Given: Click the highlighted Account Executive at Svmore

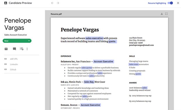Looking at the screenshot, I should pos(90,105).
